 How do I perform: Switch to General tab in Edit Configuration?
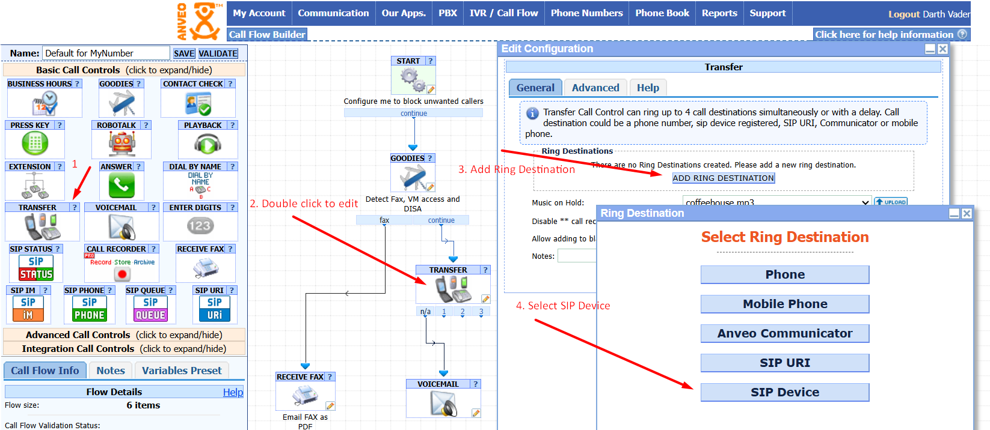coord(535,88)
